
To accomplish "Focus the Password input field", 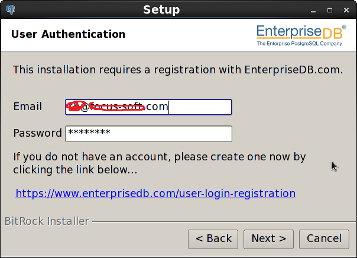I will coord(149,134).
